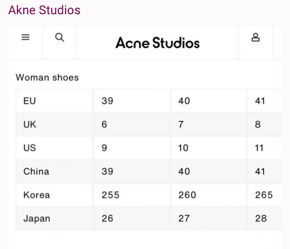
Task: Select EU size 40 cell
Action: click(209, 101)
